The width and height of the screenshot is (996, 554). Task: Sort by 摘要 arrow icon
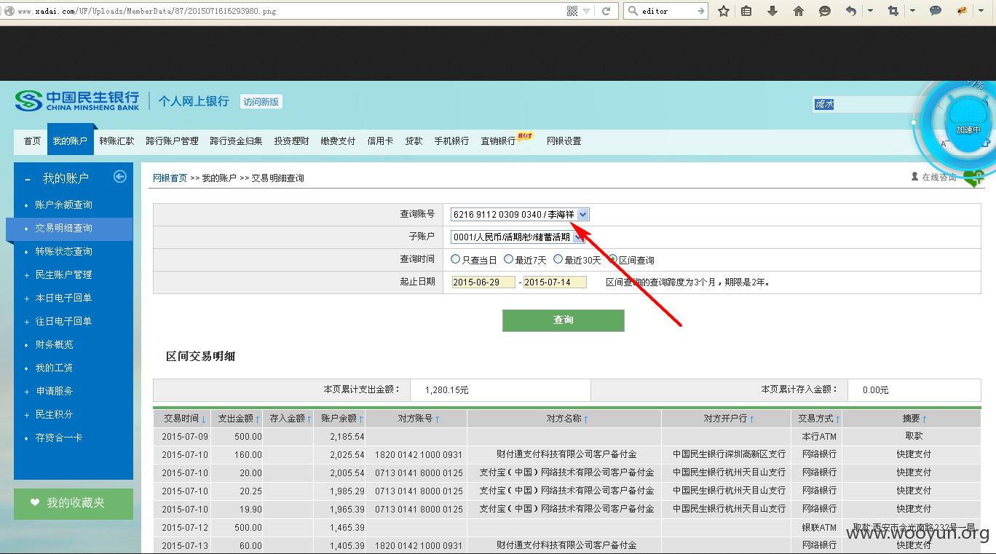924,419
